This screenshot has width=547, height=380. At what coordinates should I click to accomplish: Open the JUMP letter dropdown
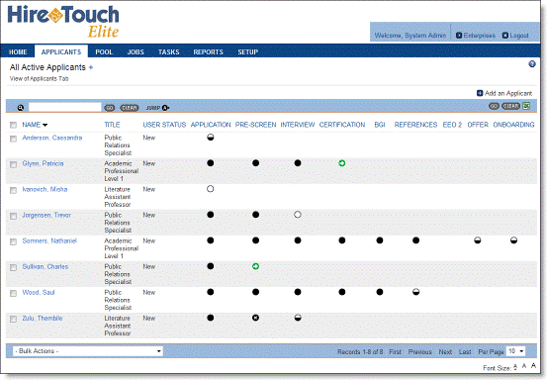click(x=166, y=108)
